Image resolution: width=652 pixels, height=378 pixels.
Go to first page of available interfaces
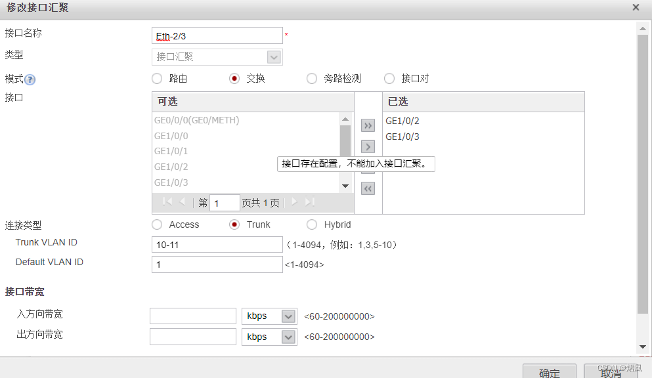pos(167,202)
